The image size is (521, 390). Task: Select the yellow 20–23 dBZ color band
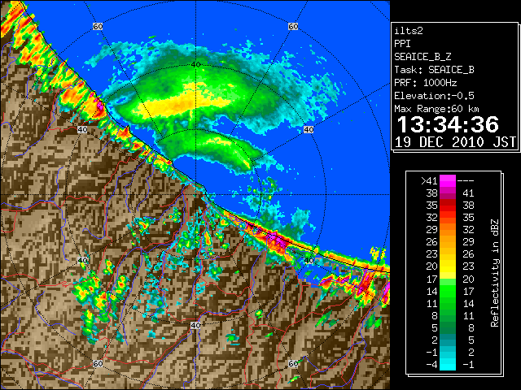pyautogui.click(x=448, y=266)
